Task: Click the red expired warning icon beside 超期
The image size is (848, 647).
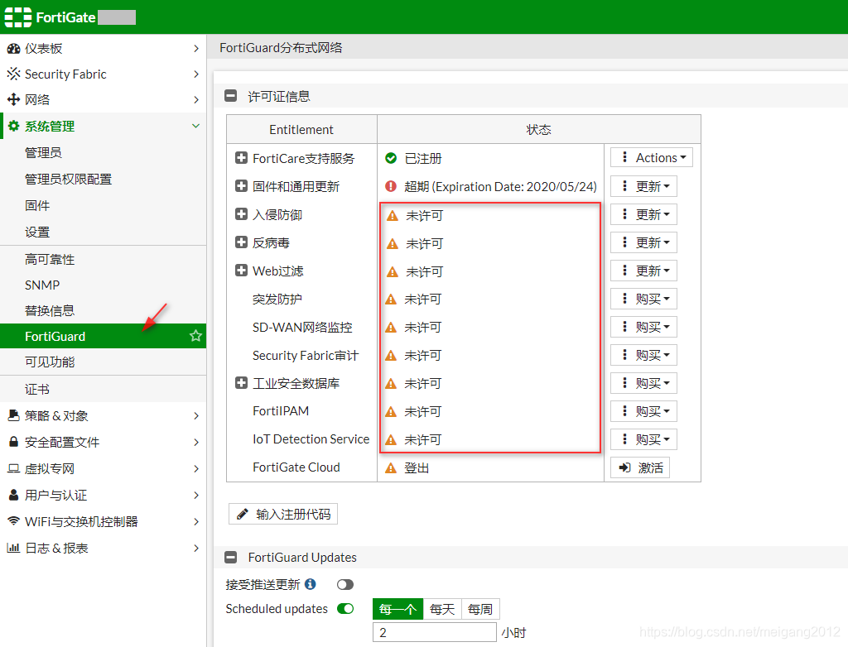Action: (x=391, y=186)
